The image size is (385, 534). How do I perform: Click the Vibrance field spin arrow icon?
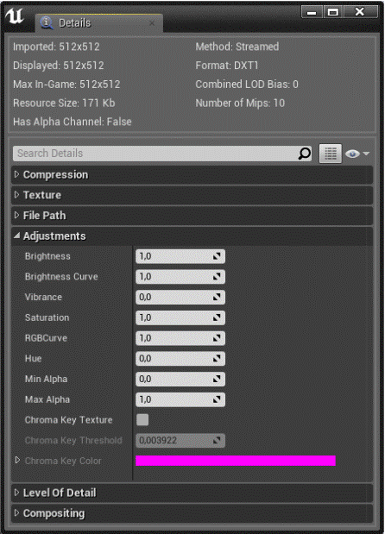coord(217,298)
